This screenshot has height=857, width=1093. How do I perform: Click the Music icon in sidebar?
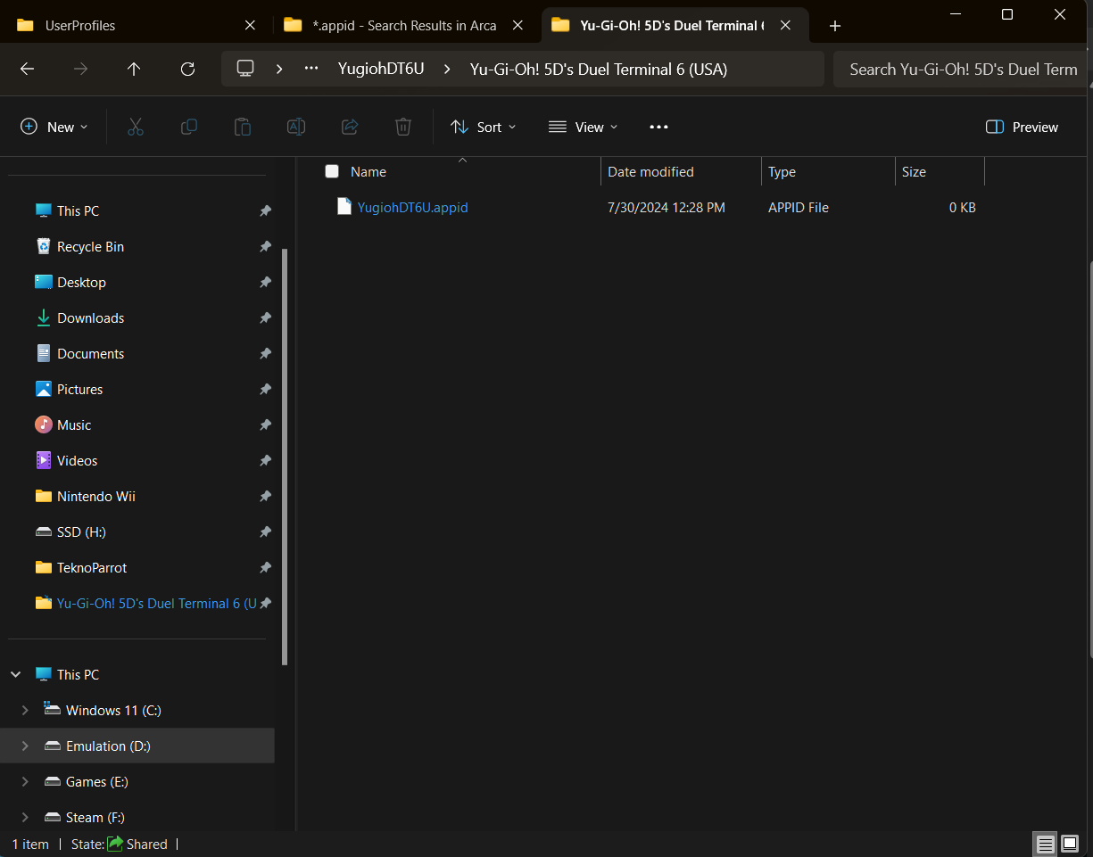tap(43, 424)
